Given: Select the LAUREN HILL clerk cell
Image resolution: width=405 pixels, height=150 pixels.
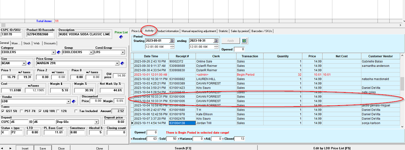Looking at the screenshot, I should [216, 79].
